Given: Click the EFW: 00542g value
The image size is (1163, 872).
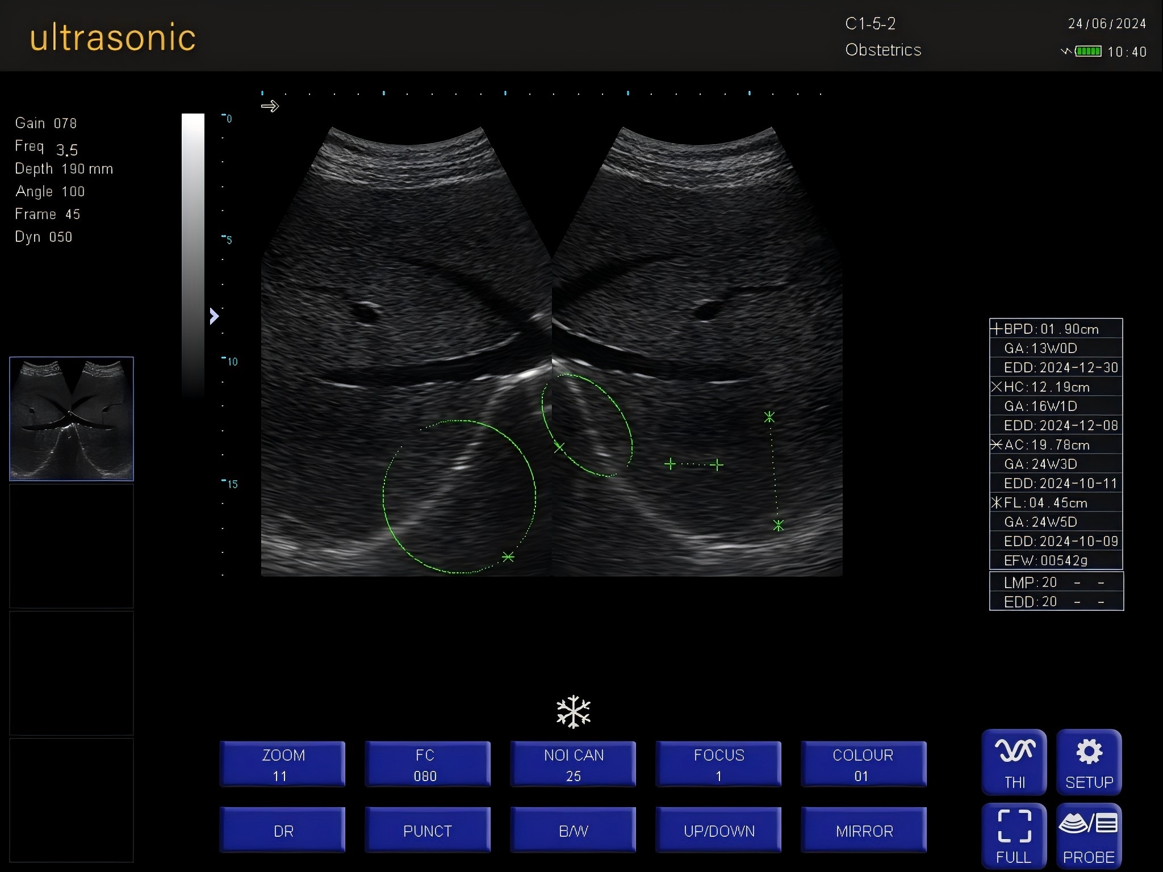Looking at the screenshot, I should [1045, 560].
